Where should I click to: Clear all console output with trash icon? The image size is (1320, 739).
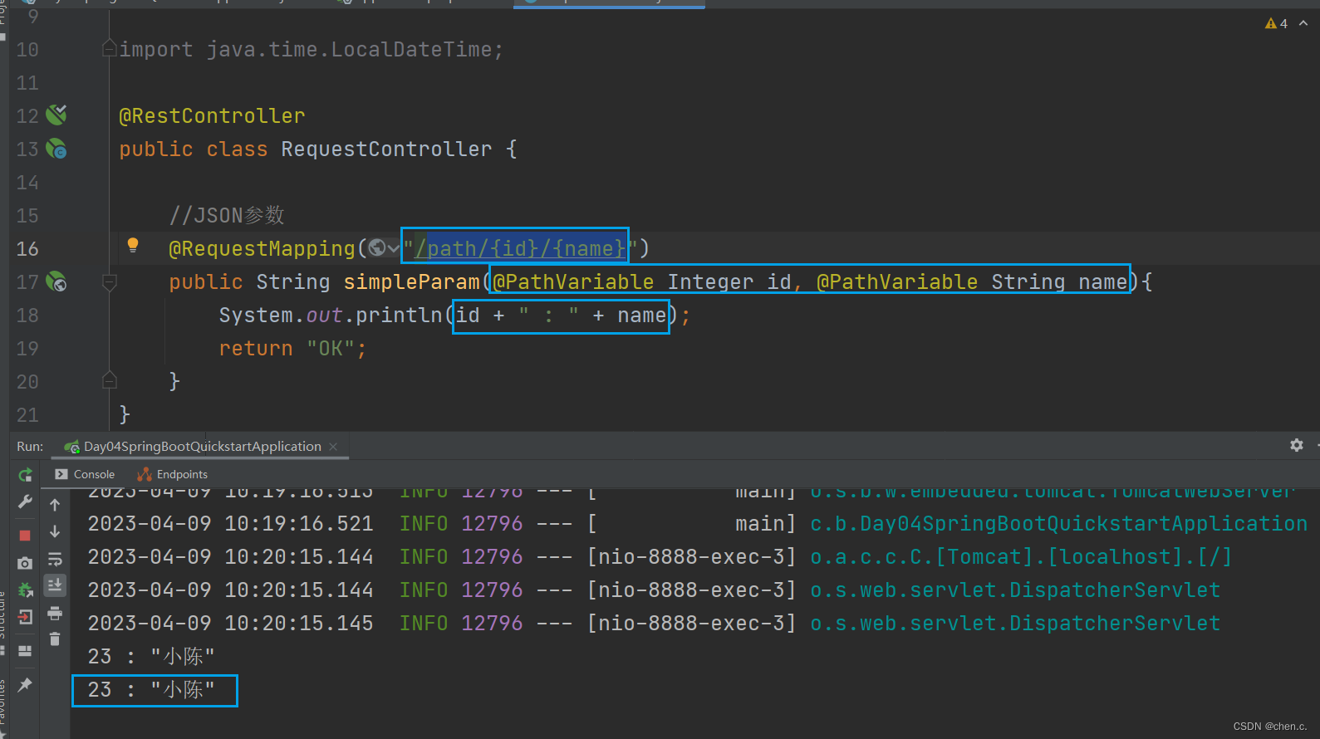click(55, 639)
